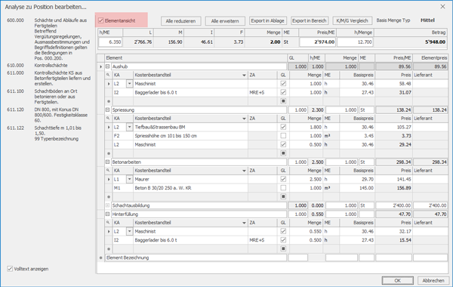Open Kostenbestandteil header dropdown under Hinterfüllung
The image size is (453, 287).
point(244,223)
